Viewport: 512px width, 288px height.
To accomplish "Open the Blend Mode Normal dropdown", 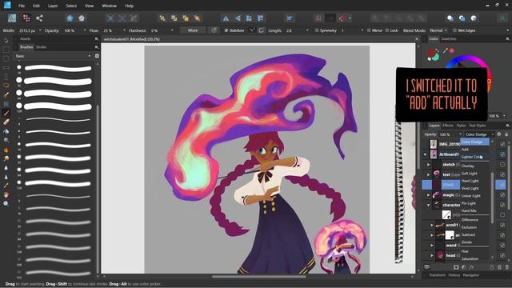I will pos(438,30).
